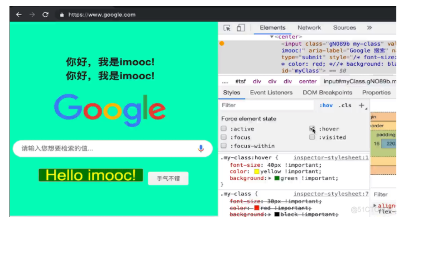Viewport: 446px width, 264px height.
Task: Click the green background color swatch
Action: [x=277, y=179]
